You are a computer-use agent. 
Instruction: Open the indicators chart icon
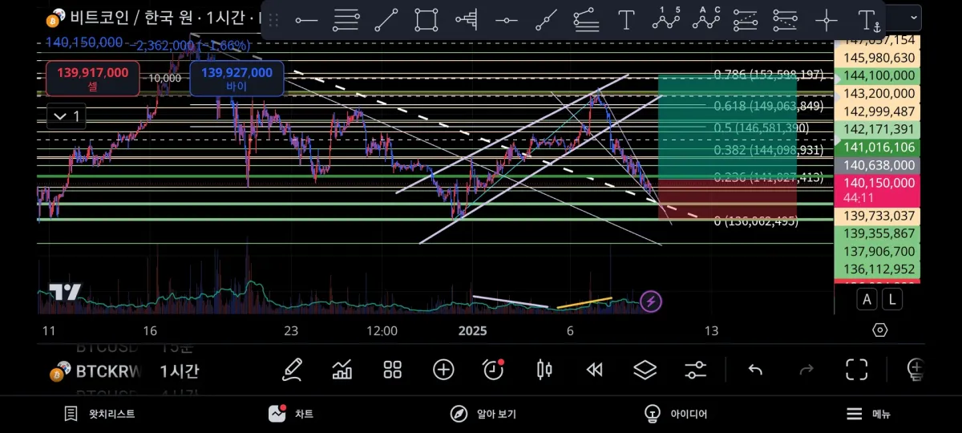click(342, 370)
